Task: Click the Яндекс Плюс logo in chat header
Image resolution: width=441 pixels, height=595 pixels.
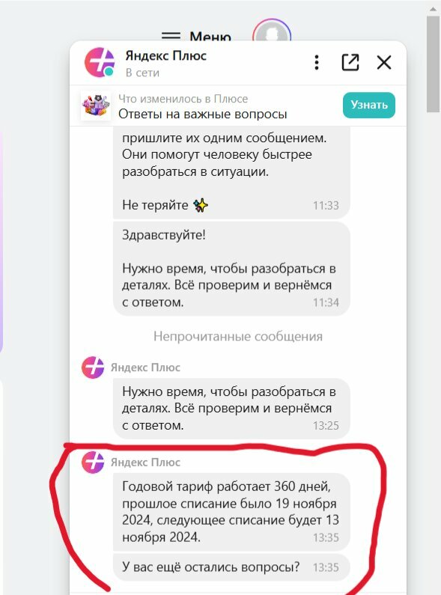Action: point(100,63)
